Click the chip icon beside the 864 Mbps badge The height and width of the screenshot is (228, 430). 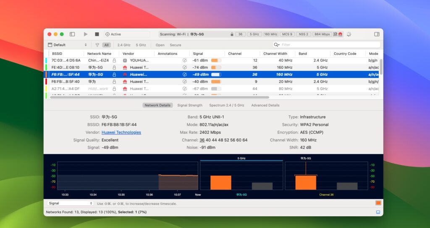[x=335, y=34]
